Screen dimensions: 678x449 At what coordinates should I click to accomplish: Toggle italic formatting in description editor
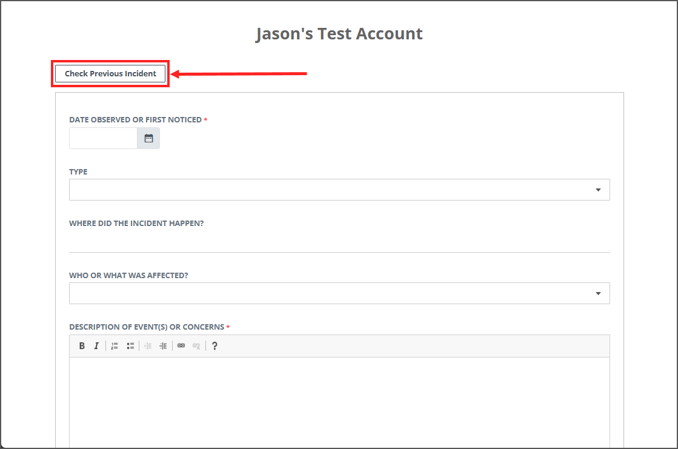(x=96, y=346)
